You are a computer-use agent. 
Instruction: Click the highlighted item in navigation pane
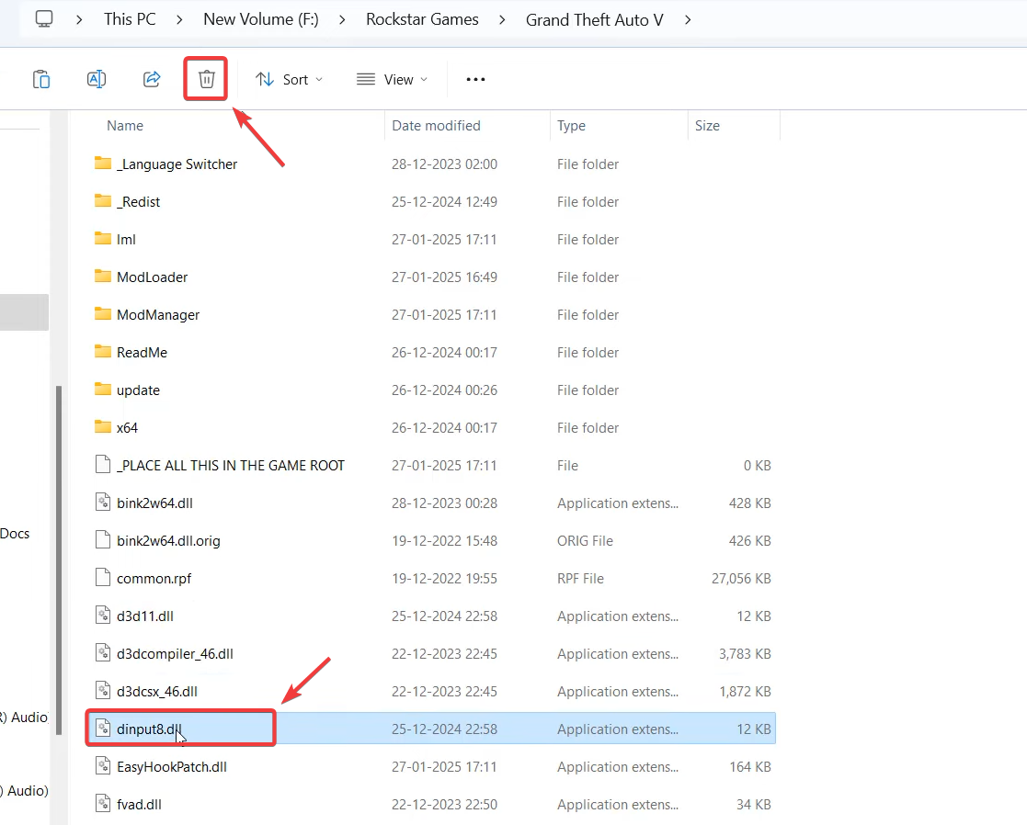pyautogui.click(x=24, y=312)
